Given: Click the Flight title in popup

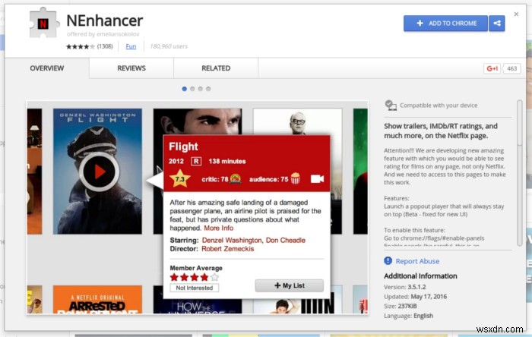Looking at the screenshot, I should point(183,146).
